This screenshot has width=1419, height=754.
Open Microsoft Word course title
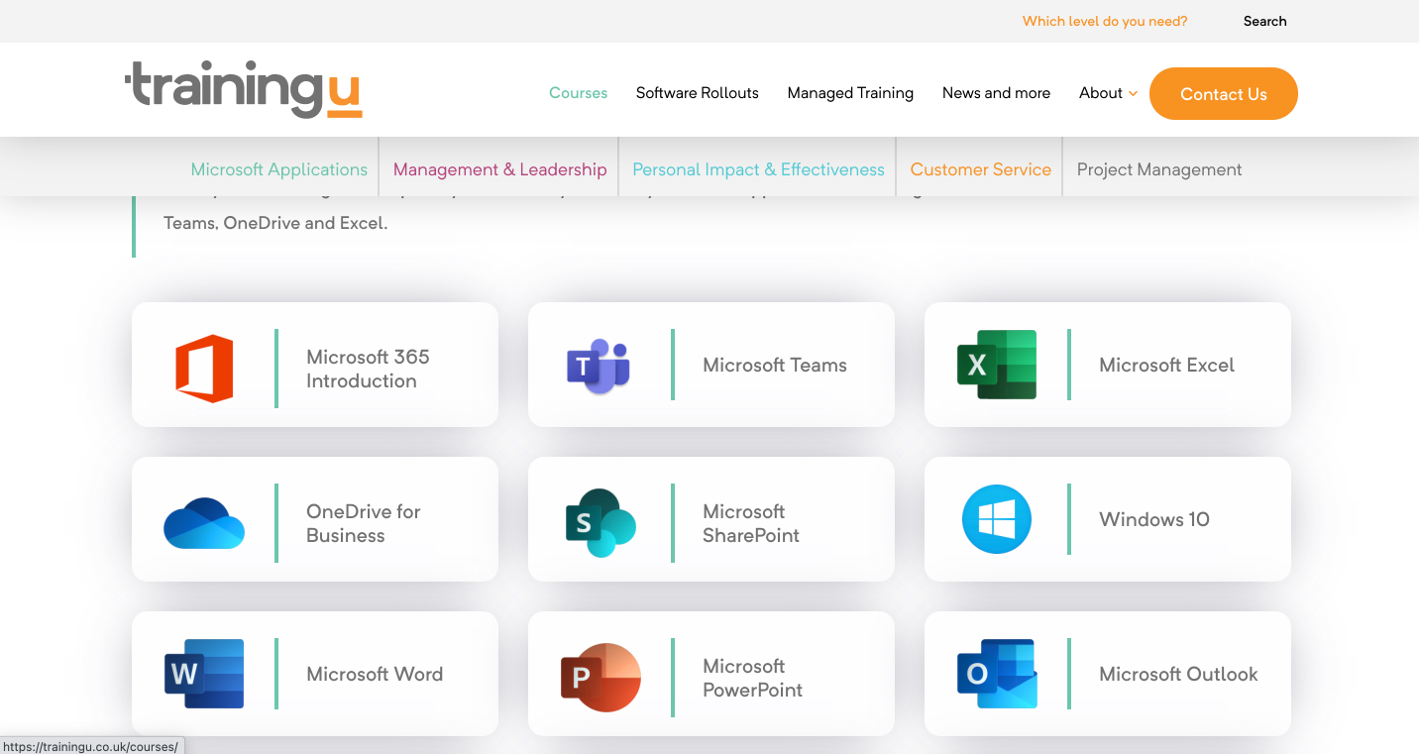pyautogui.click(x=375, y=674)
